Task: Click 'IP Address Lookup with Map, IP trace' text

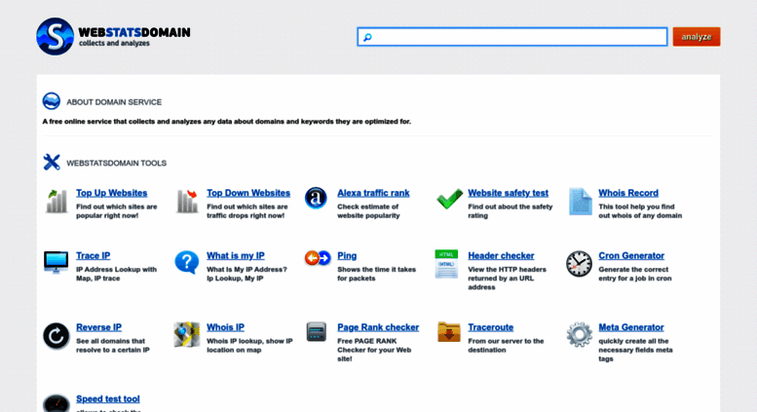Action: click(x=116, y=274)
